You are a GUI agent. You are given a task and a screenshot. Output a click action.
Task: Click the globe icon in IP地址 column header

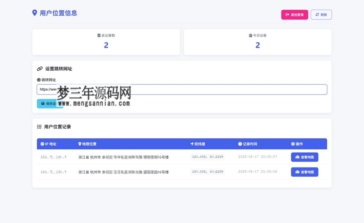pos(42,144)
